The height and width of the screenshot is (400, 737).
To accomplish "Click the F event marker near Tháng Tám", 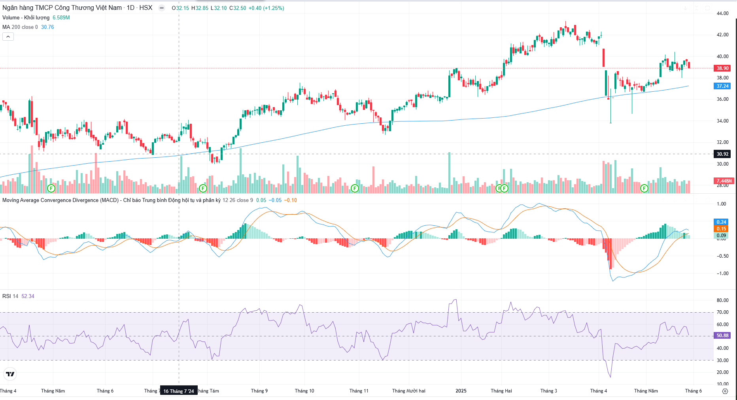I will pyautogui.click(x=203, y=188).
